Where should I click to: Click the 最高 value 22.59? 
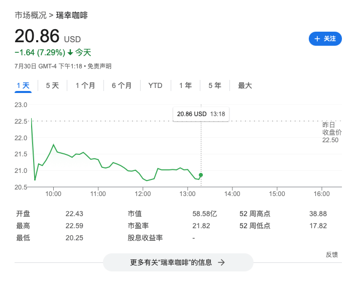point(74,226)
